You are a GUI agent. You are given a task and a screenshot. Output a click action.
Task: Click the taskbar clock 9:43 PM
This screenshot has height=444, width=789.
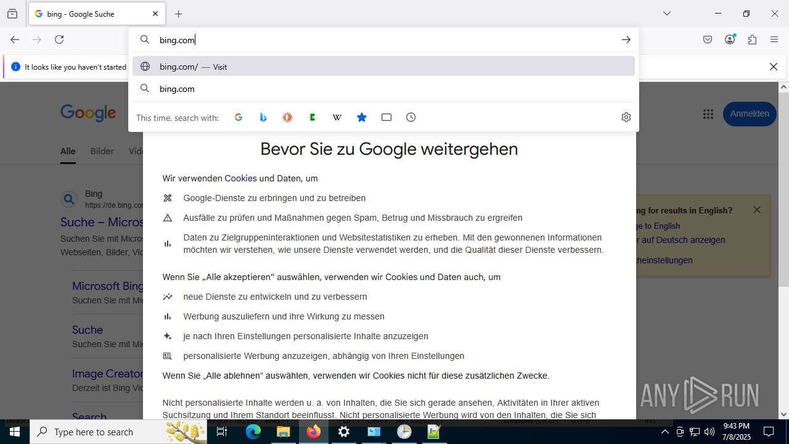pyautogui.click(x=737, y=432)
